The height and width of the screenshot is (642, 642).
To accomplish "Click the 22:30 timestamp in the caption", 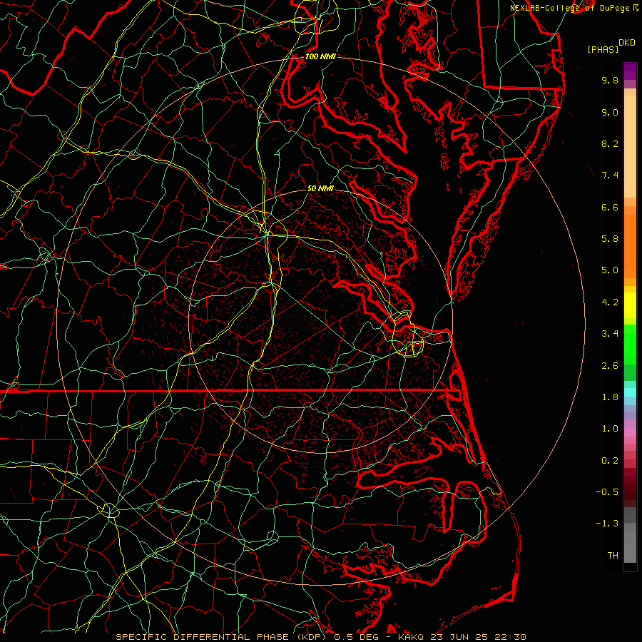I will (511, 637).
